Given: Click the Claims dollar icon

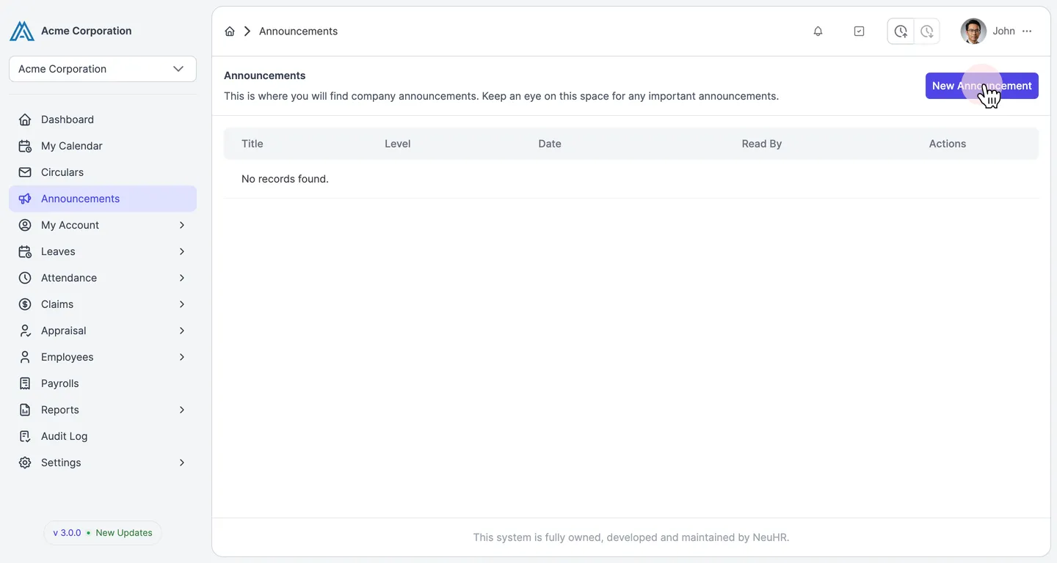Looking at the screenshot, I should (x=25, y=304).
